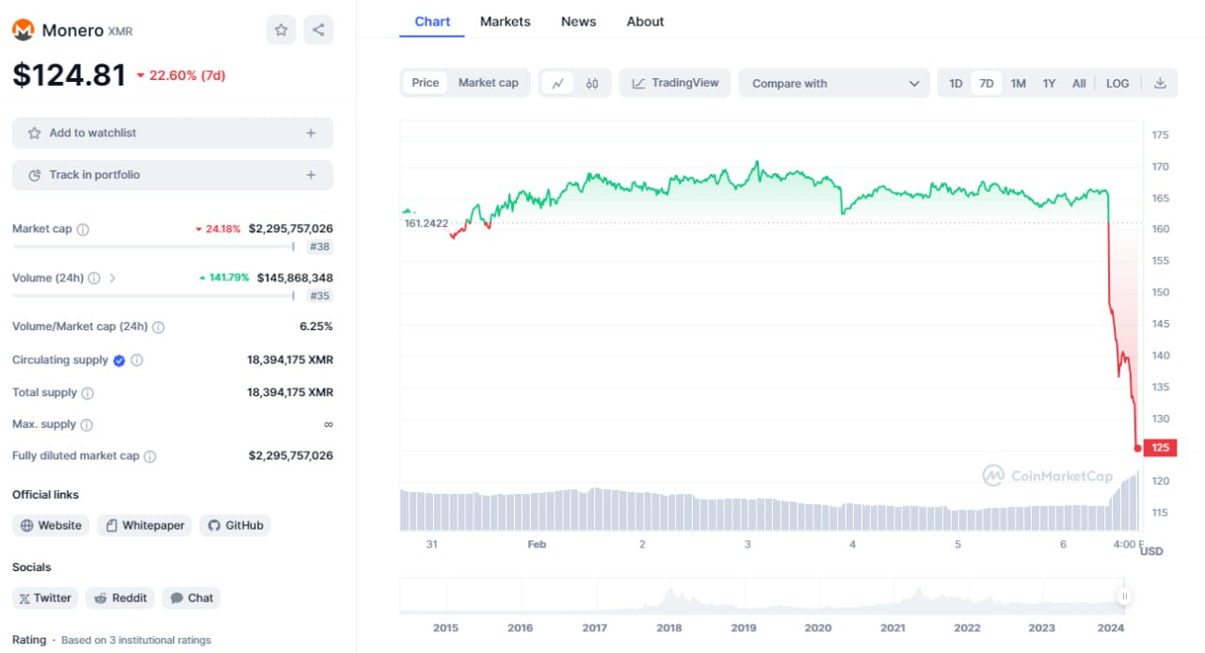Click the star favorite icon beside Monero

[281, 30]
